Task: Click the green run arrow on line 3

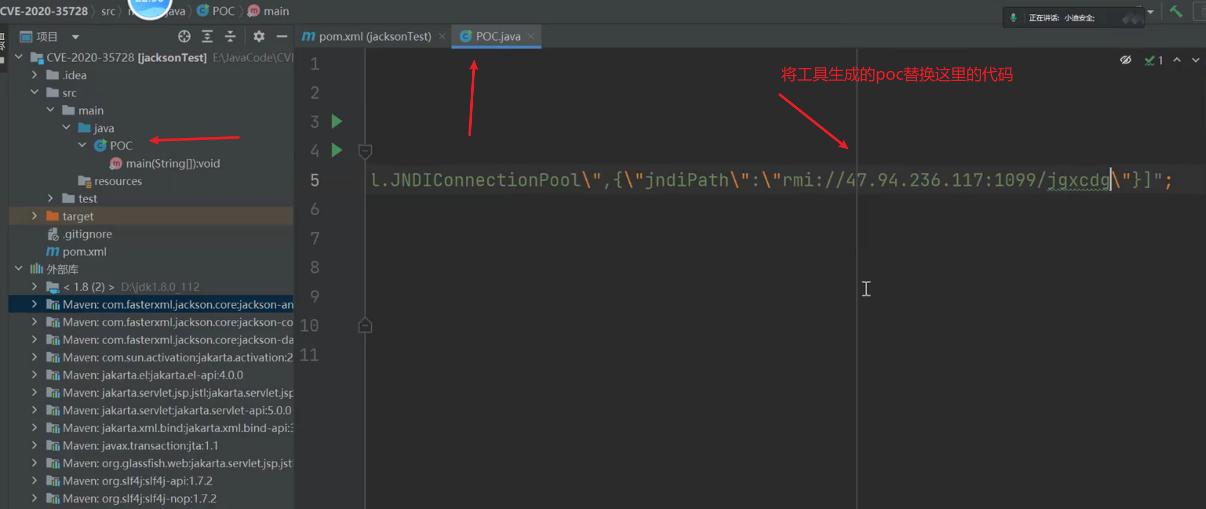Action: pos(337,122)
